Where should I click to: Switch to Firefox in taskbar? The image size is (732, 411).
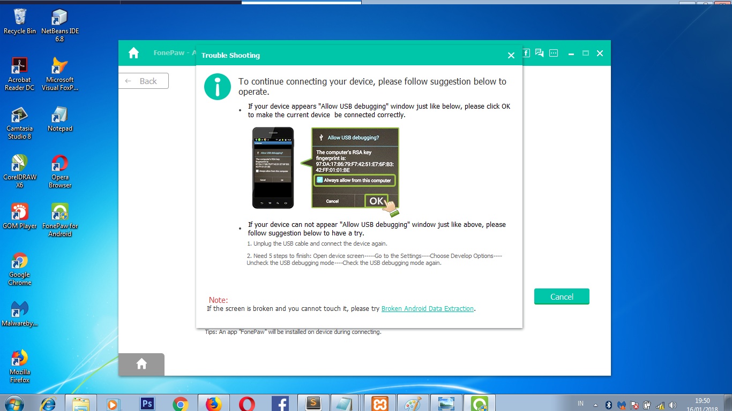[213, 404]
